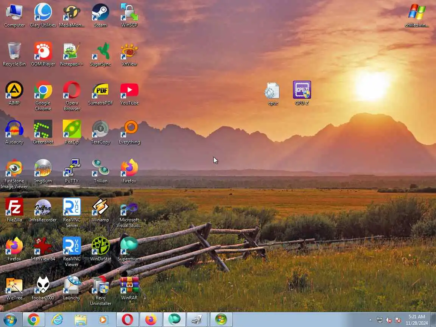Click the Firefox taskbar button
Viewport: 436px width, 327px height.
point(151,319)
